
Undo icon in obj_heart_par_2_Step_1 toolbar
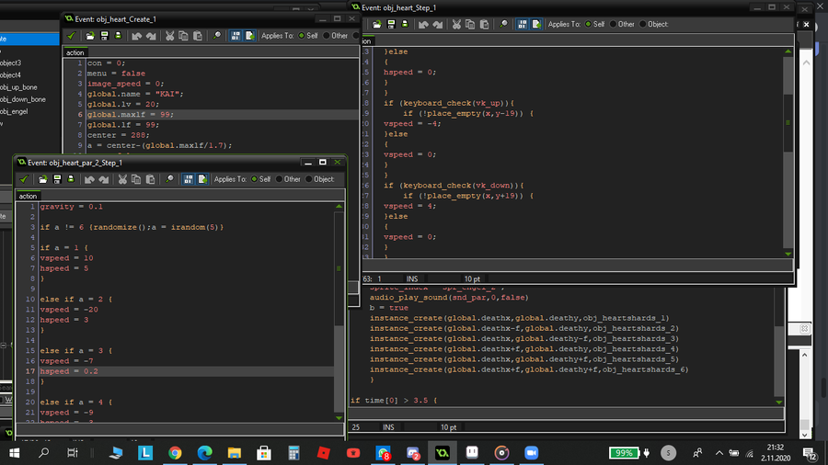point(89,179)
